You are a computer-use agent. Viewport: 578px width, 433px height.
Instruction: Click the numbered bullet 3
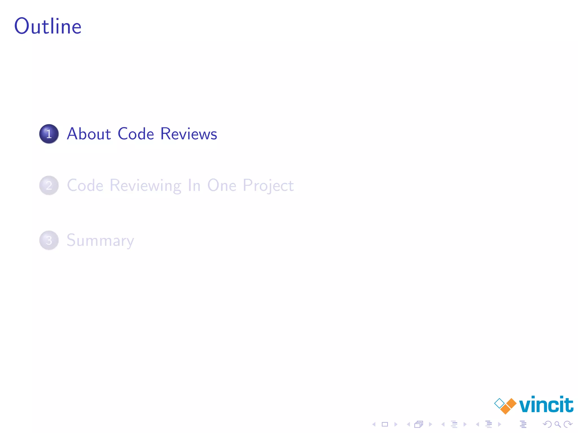[49, 240]
